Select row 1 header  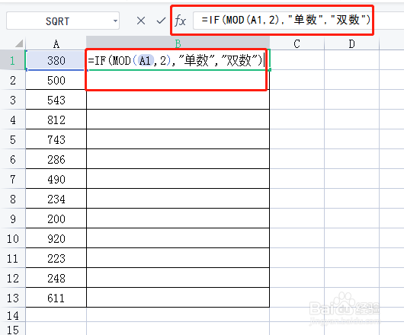(13, 60)
